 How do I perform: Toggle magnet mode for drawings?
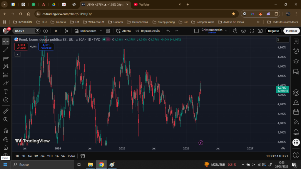tap(6, 131)
